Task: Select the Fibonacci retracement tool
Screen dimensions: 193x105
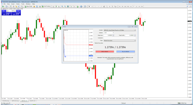Action: [x=107, y=6]
